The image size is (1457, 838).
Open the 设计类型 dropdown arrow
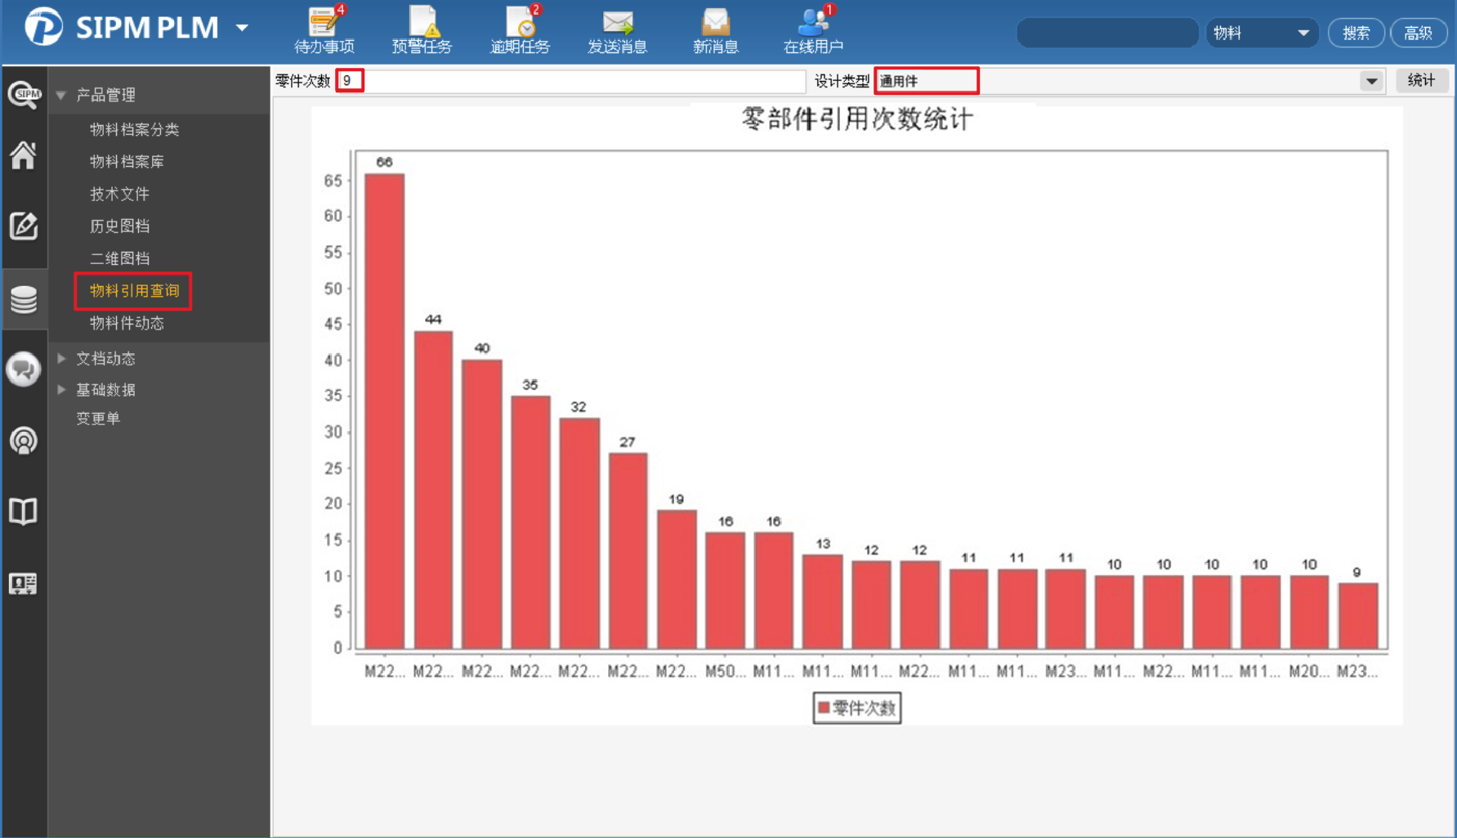pos(1371,81)
